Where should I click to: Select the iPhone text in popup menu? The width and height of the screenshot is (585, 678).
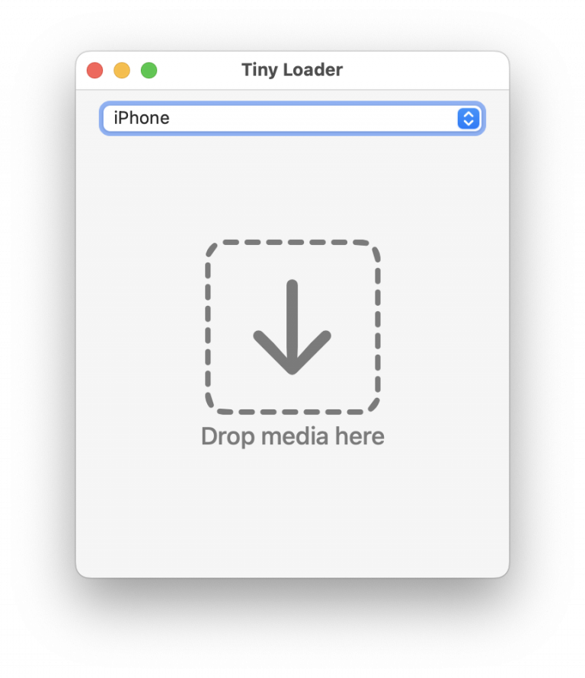click(141, 118)
